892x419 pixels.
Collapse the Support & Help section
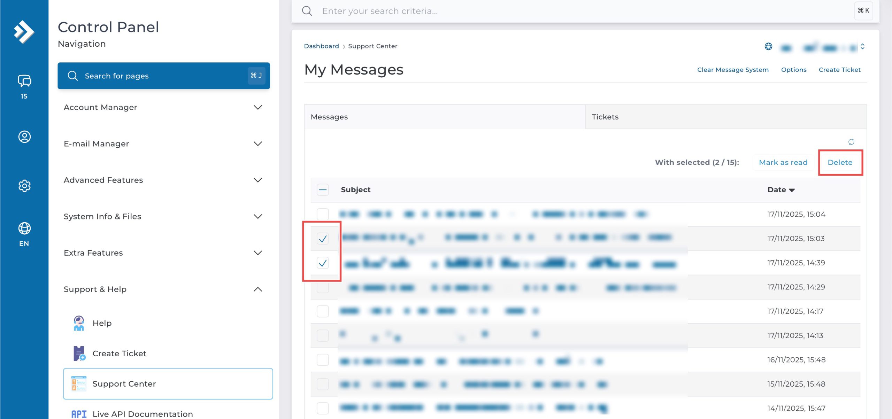257,289
